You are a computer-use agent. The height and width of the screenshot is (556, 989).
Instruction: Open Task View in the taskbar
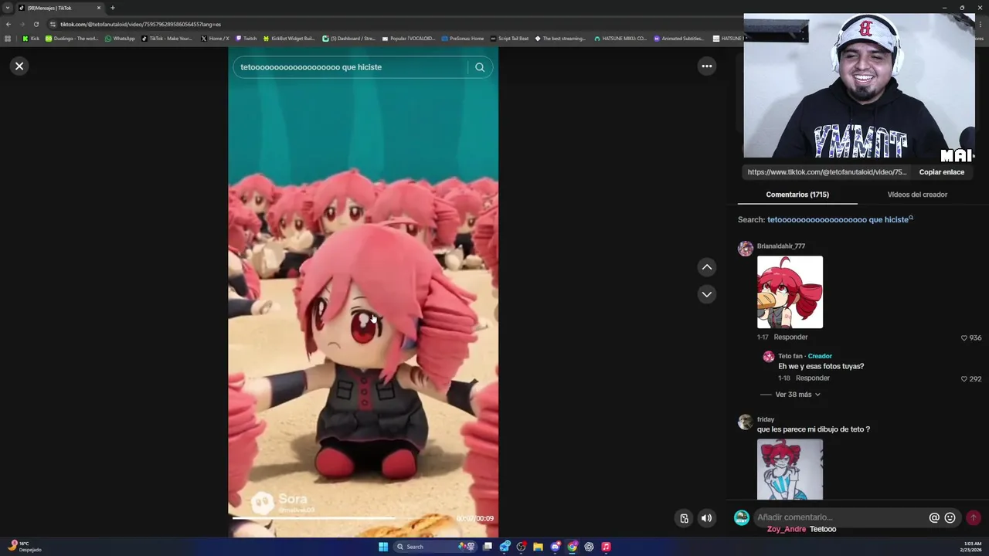click(488, 547)
